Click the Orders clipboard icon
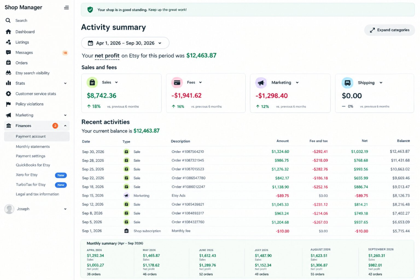The height and width of the screenshot is (280, 420). click(8, 62)
